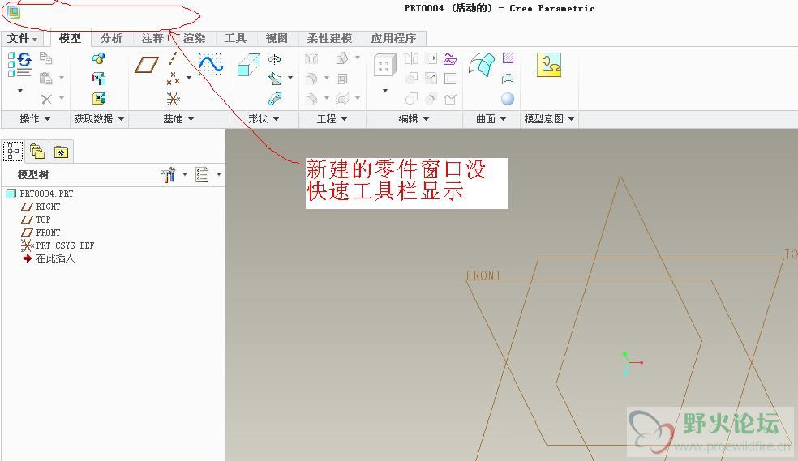Click the Regenerate model icon
Screen dimensions: 798x461
(19, 65)
